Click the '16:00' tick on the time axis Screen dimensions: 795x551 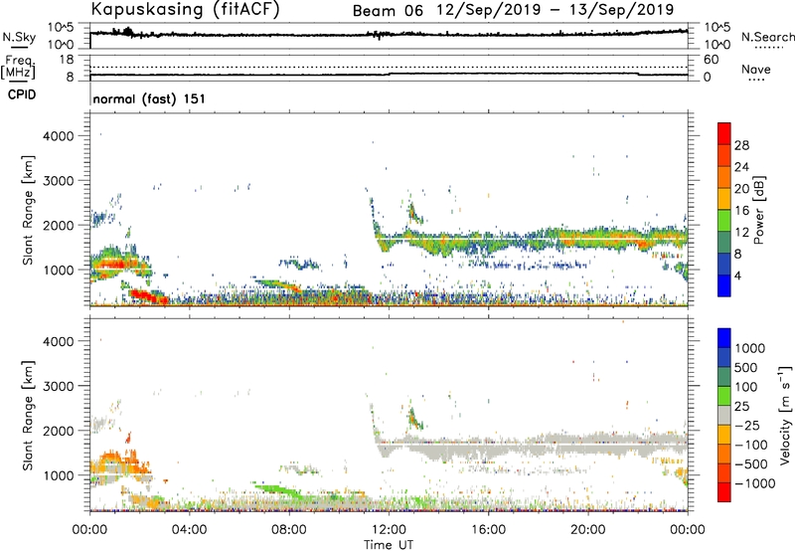click(x=488, y=530)
